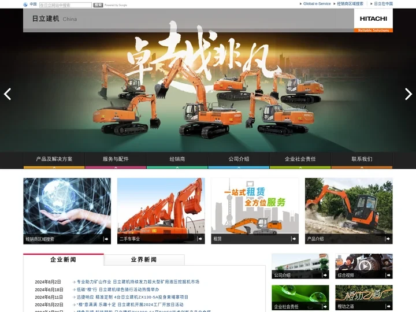Click the HITACHI logo

click(x=373, y=18)
